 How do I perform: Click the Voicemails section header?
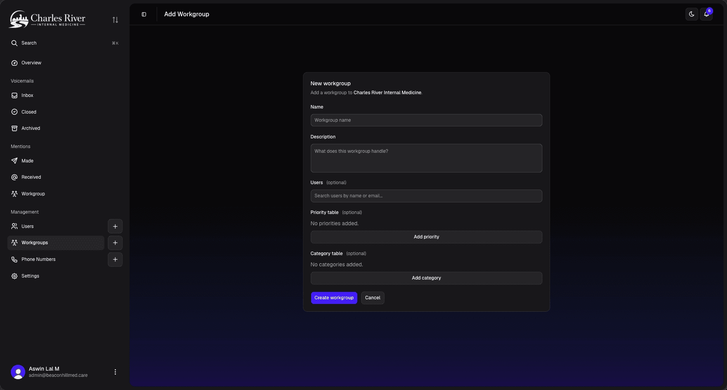22,81
